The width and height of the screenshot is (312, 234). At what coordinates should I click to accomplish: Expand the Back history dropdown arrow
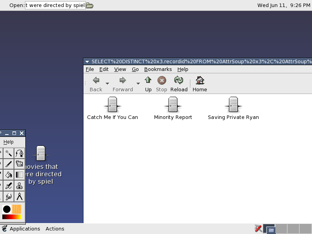coord(107,83)
